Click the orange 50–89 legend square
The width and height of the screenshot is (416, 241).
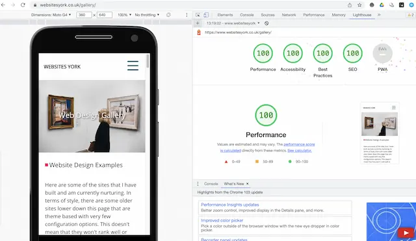pos(257,162)
